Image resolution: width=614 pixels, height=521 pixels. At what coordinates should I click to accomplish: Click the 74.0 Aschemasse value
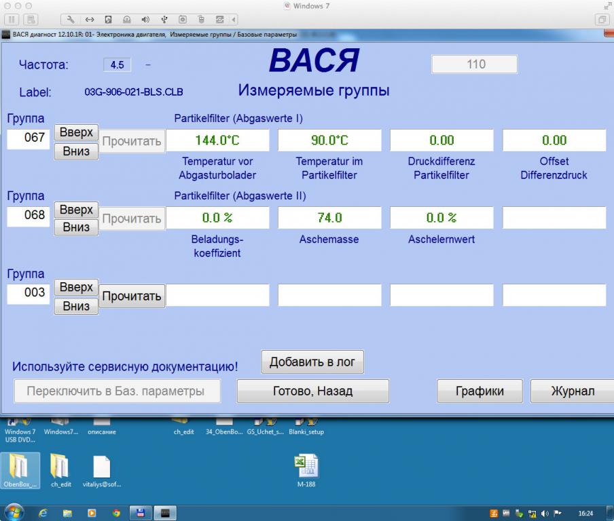tap(329, 218)
